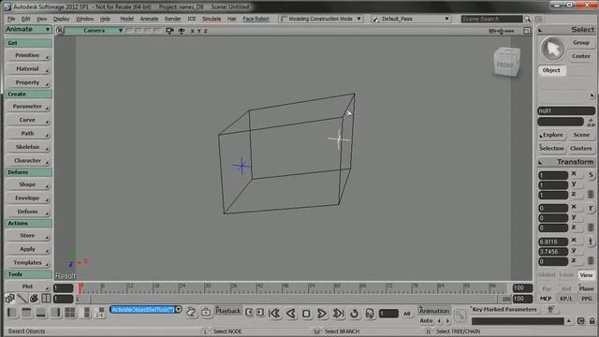Open the File menu

11,19
